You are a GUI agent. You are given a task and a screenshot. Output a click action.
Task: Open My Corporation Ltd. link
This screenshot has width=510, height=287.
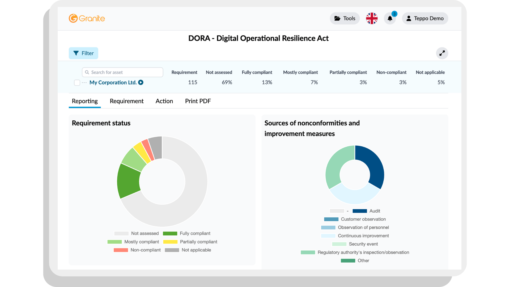point(113,82)
